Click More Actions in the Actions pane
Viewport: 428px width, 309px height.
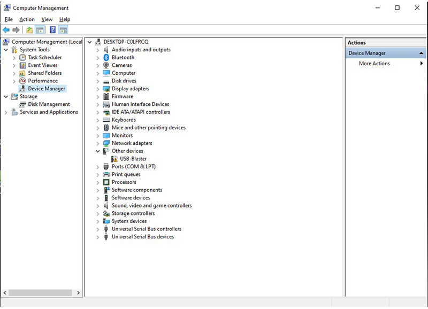pyautogui.click(x=374, y=64)
